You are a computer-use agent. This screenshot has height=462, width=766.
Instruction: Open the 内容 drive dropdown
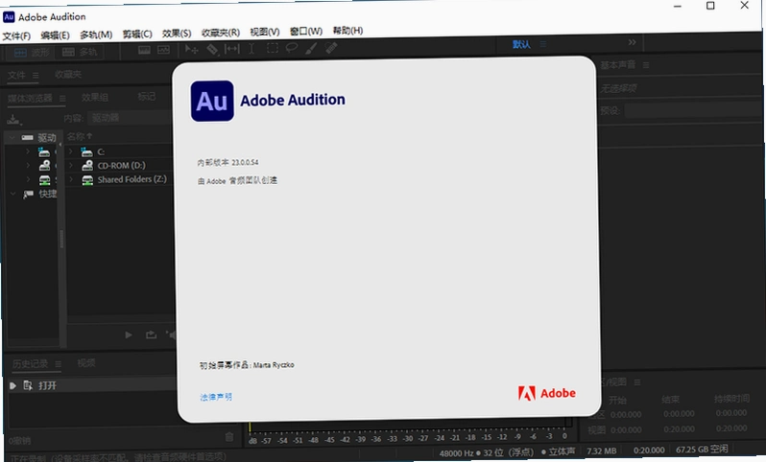[x=130, y=118]
